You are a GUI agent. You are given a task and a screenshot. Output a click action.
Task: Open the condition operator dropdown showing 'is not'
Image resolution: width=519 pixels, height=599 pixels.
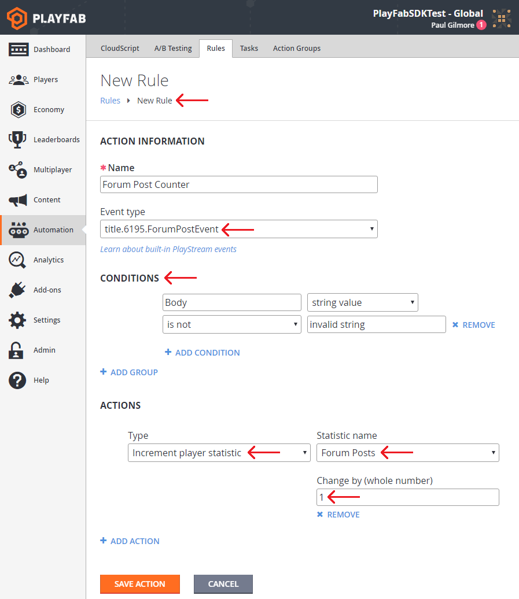pos(231,324)
